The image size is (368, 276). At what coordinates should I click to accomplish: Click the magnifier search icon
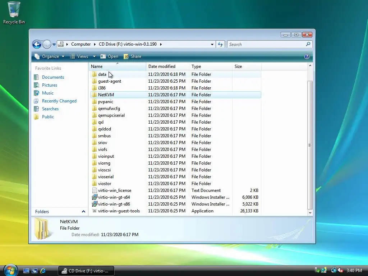pyautogui.click(x=308, y=44)
